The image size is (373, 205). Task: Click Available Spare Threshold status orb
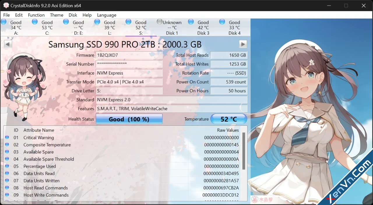point(7,159)
